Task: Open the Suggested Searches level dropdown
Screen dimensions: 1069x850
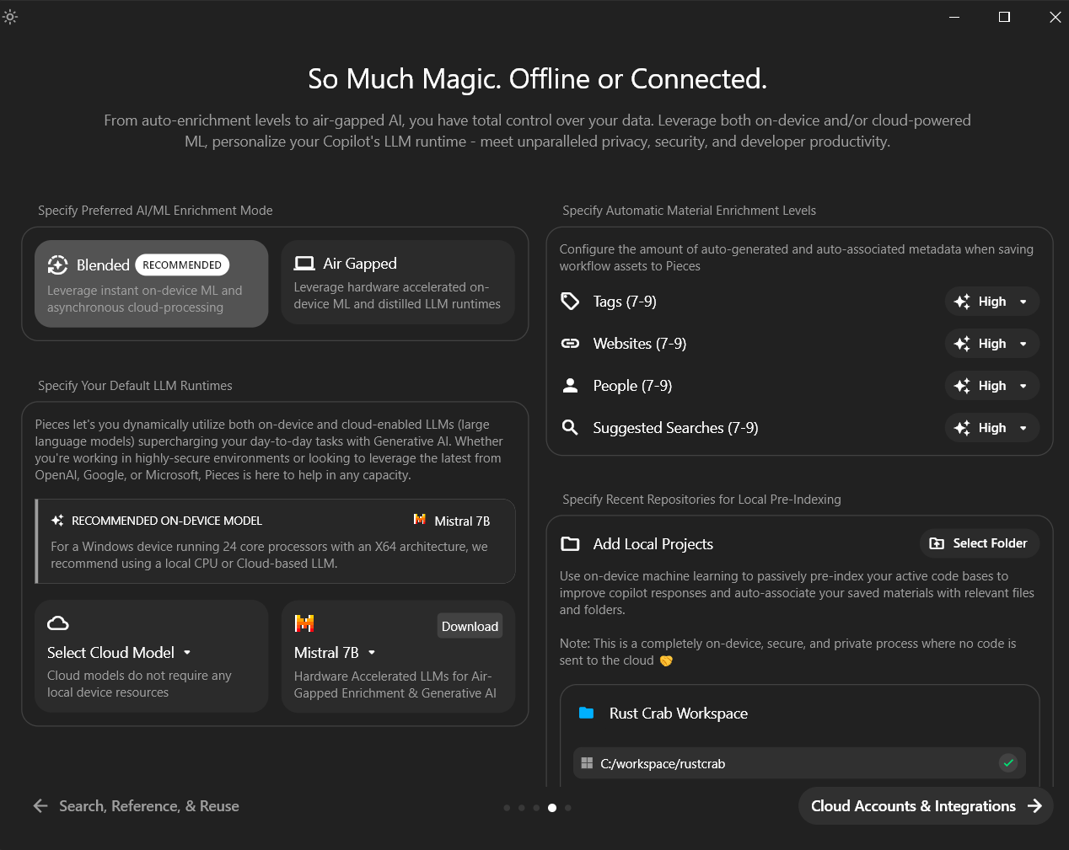Action: [x=992, y=428]
